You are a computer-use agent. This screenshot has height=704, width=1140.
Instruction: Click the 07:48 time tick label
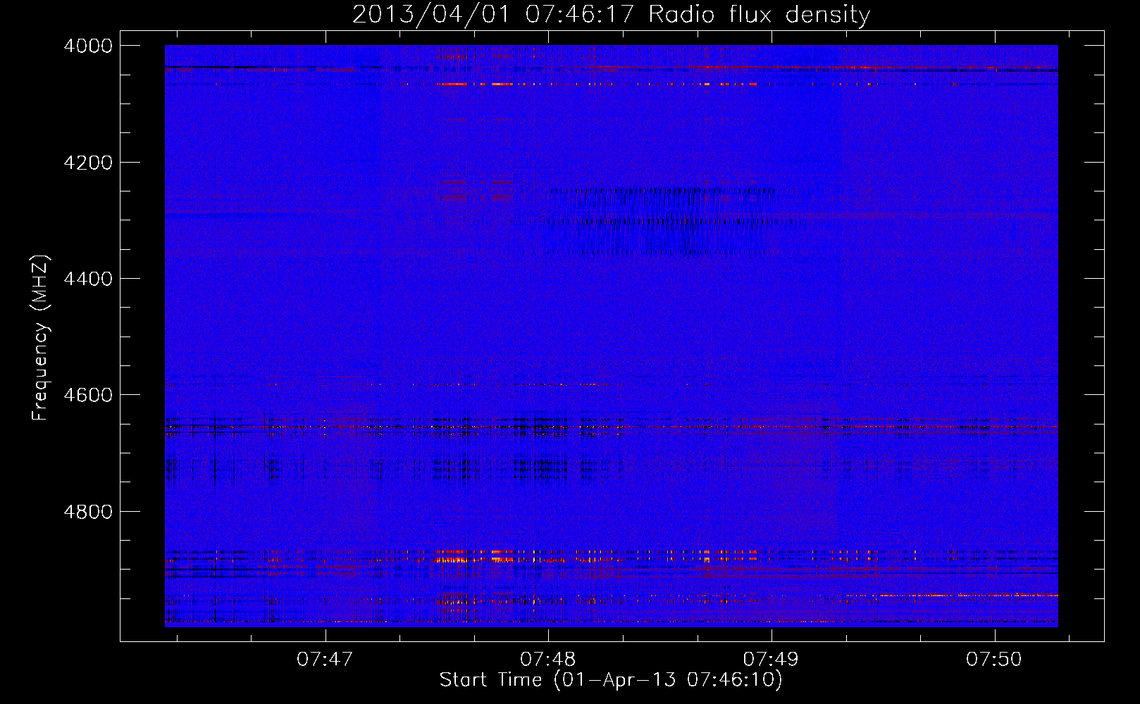[548, 660]
